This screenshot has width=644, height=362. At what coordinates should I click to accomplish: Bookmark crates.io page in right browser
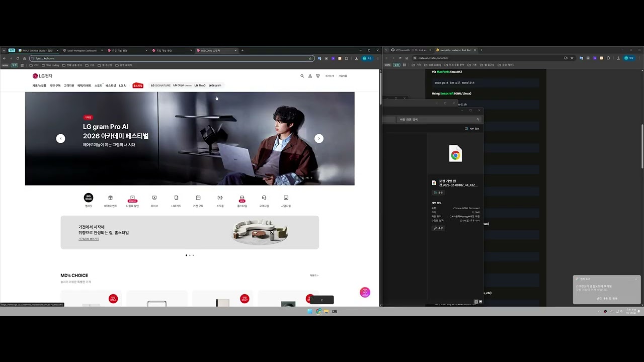(x=572, y=58)
